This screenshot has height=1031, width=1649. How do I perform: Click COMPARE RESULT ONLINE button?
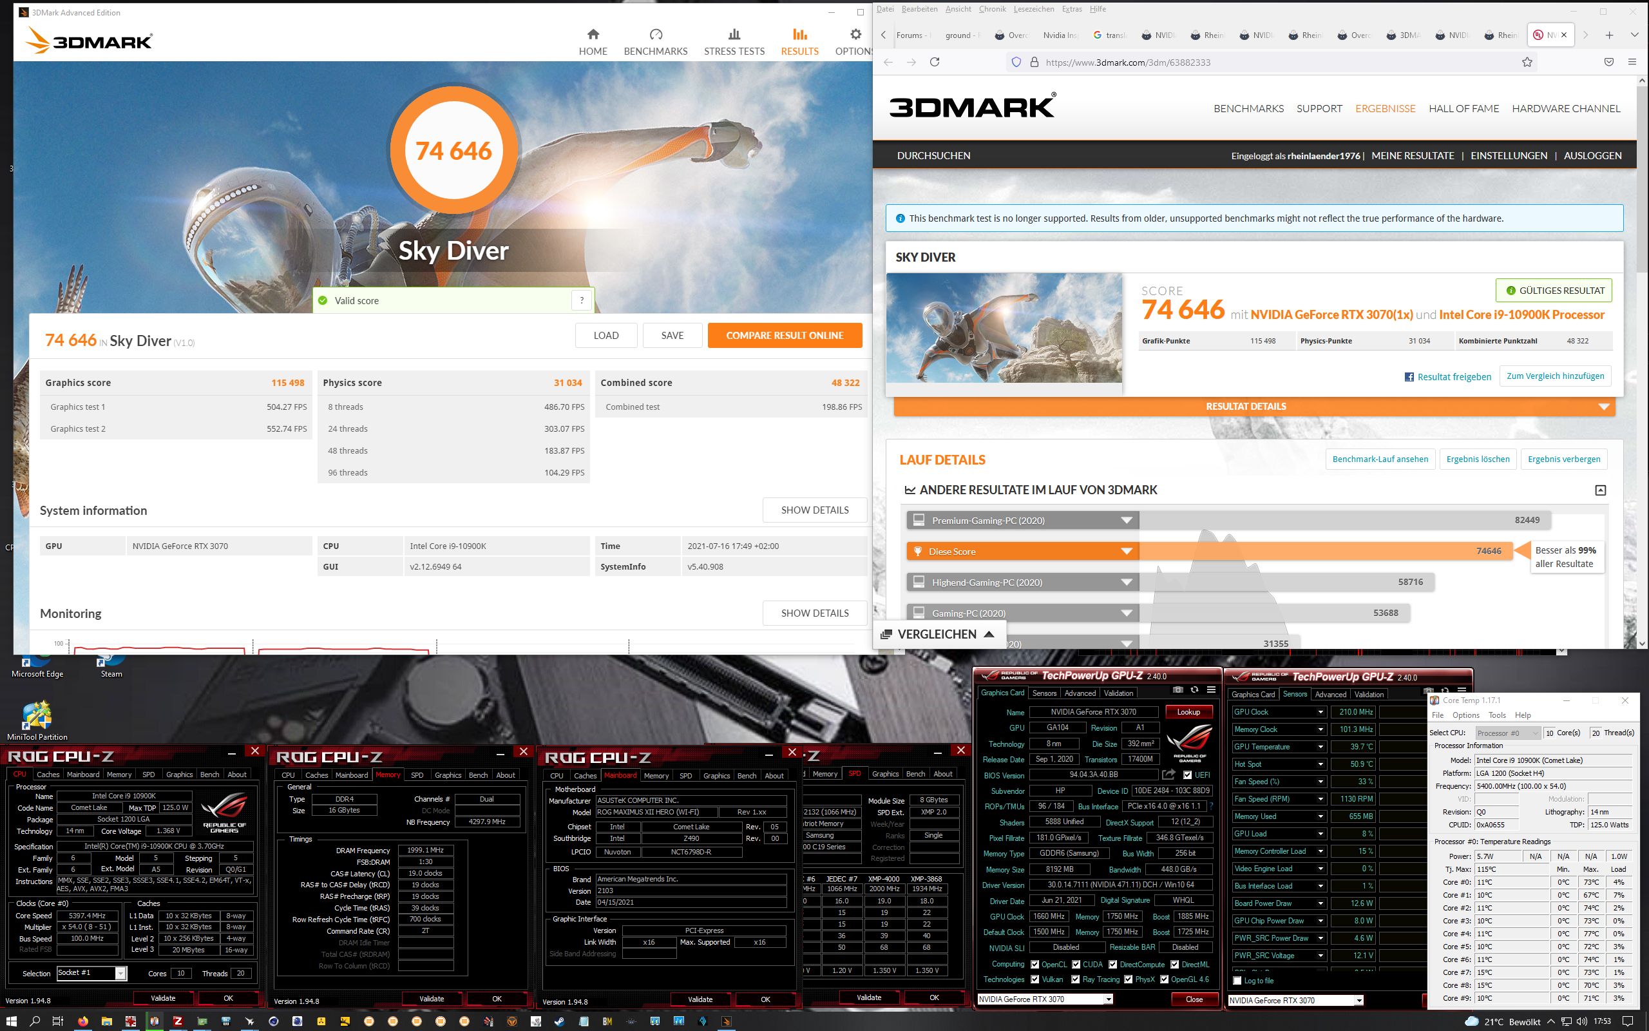tap(785, 335)
